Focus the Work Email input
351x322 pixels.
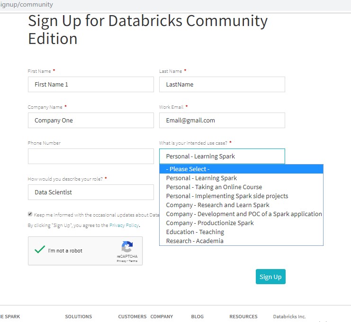(x=222, y=121)
